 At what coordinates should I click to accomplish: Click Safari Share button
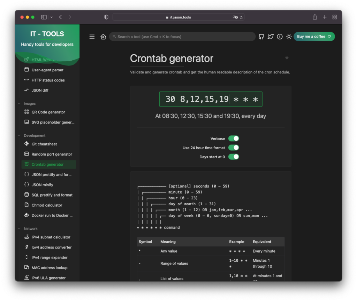(315, 17)
